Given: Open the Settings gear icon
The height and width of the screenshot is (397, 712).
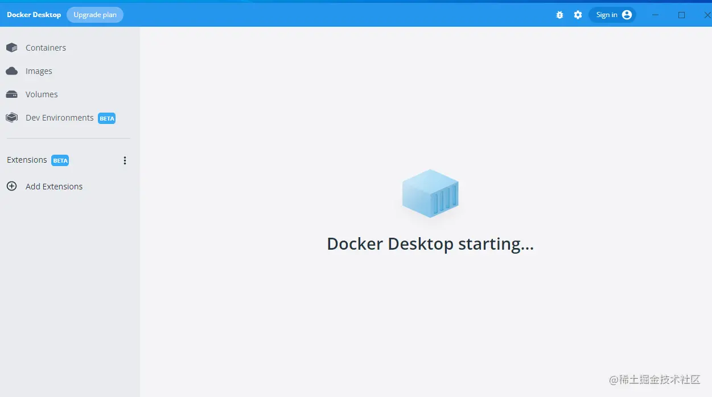Looking at the screenshot, I should (x=578, y=15).
